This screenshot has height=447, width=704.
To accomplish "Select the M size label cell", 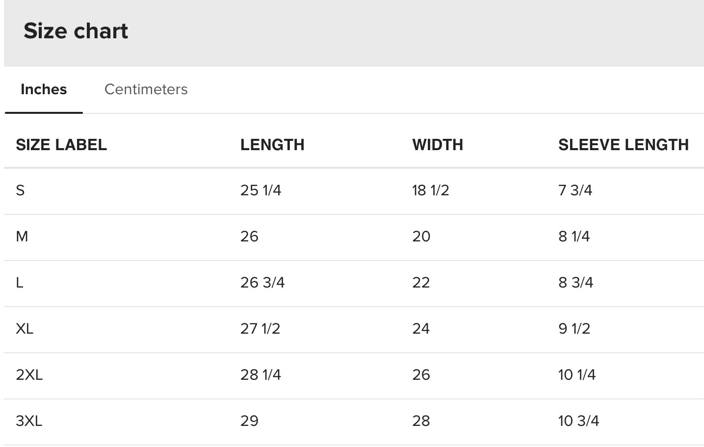I will (x=22, y=237).
